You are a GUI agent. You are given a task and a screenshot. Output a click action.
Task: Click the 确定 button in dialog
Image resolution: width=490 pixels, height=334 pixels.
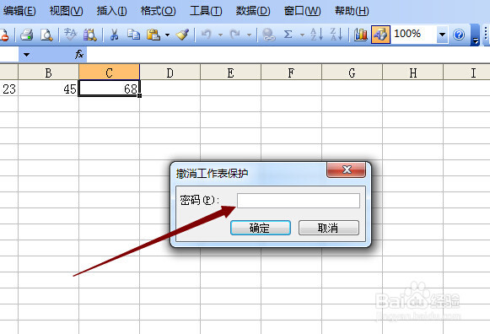tap(261, 228)
